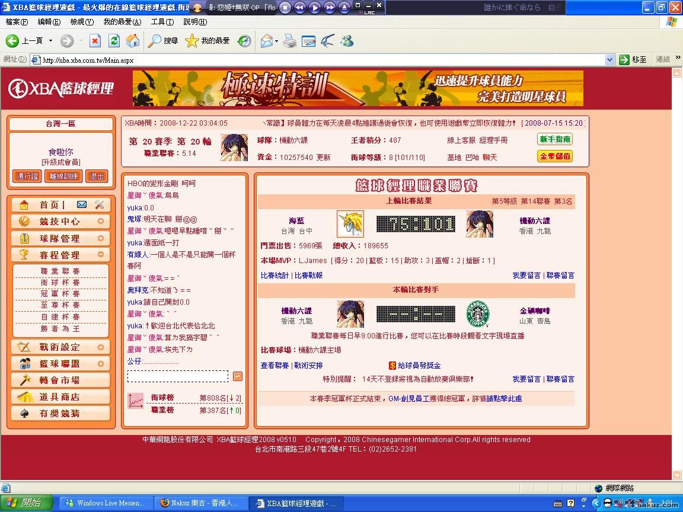Click the Mail envelope toolbar icon
The height and width of the screenshot is (512, 683).
[267, 41]
